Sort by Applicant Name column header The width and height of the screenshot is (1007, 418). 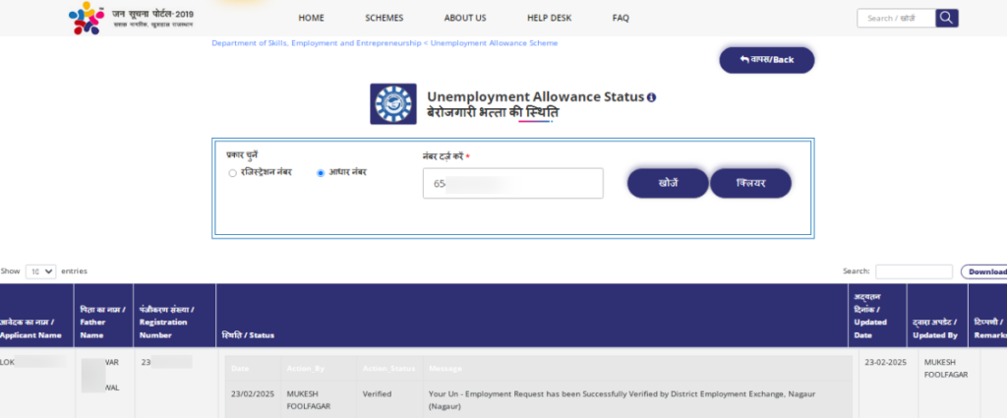click(36, 316)
